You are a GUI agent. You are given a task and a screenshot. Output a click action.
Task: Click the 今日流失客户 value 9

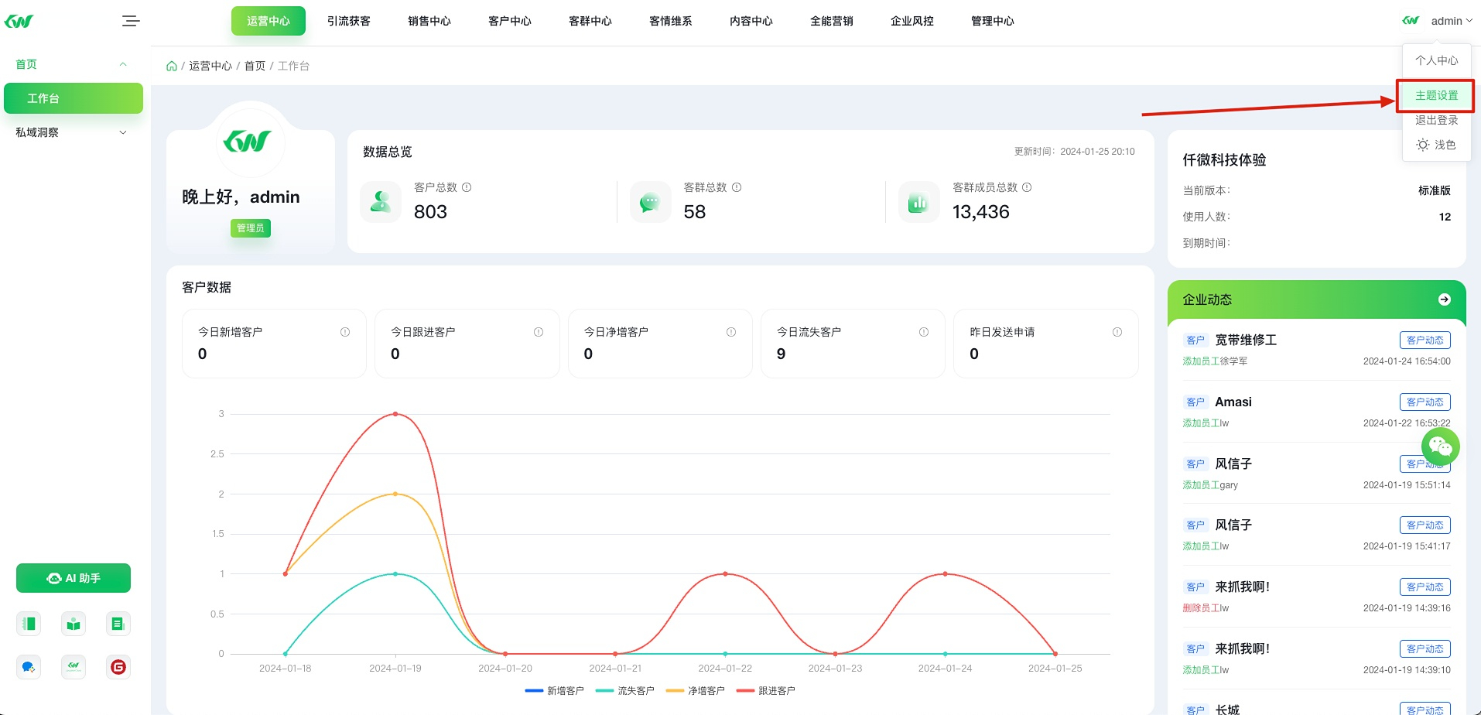[781, 354]
